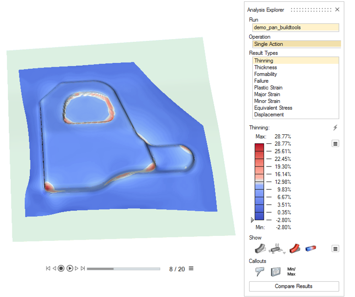Toggle Min/Max callouts
The image size is (355, 297).
[291, 272]
